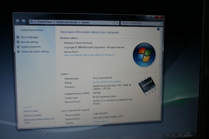The height and width of the screenshot is (139, 209).
Task: Minimize the System window
Action: point(148,17)
